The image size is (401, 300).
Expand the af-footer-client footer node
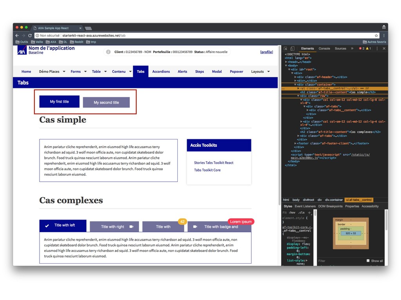pyautogui.click(x=295, y=143)
